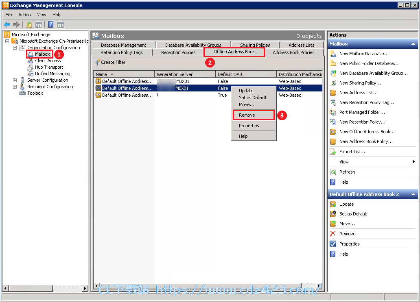Click Set as Default icon in Actions
This screenshot has width=420, height=302.
[333, 214]
